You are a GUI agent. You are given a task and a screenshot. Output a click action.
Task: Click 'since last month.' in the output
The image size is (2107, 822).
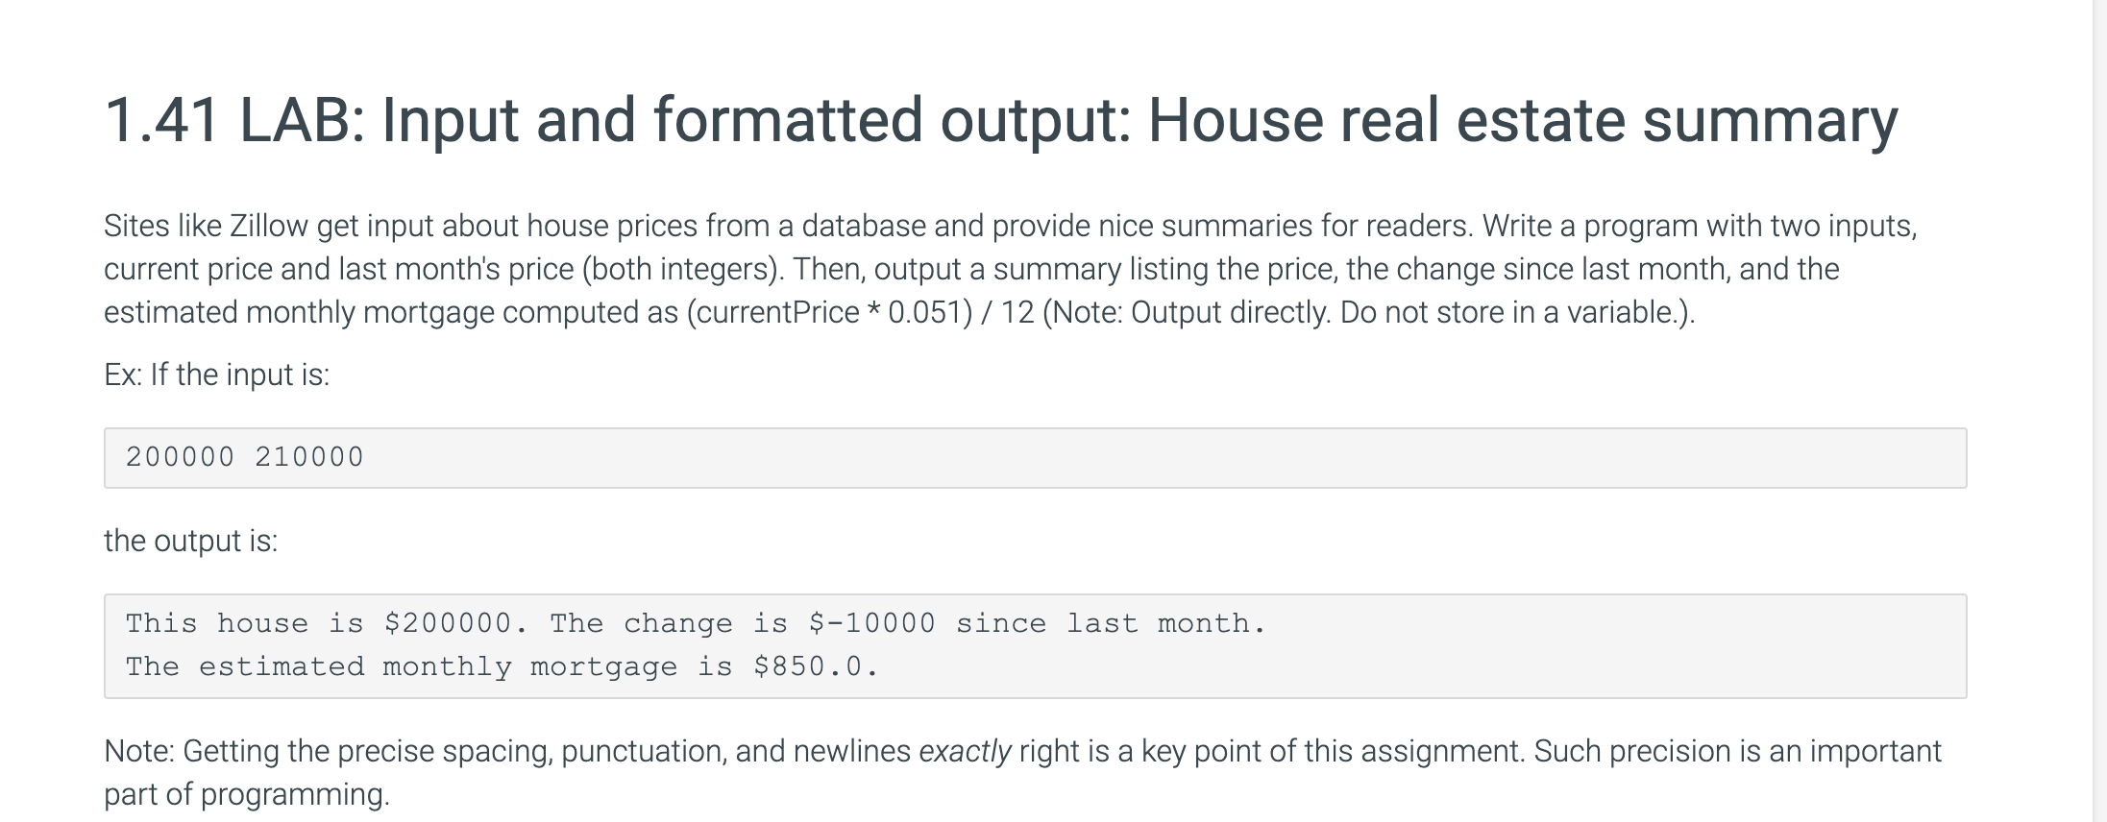coord(1111,623)
